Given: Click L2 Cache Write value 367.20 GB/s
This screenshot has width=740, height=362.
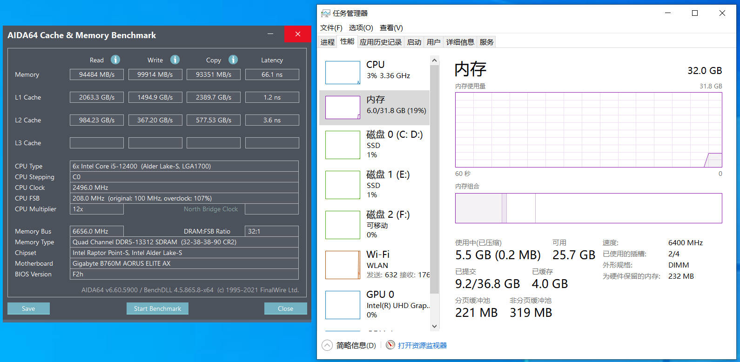Looking at the screenshot, I should 155,120.
